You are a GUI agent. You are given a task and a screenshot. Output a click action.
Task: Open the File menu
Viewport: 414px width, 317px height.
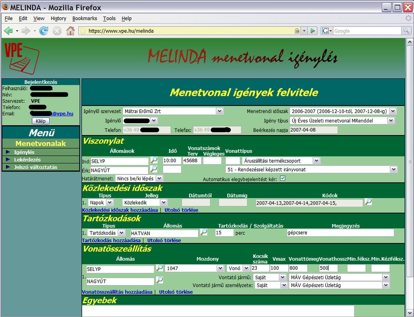pyautogui.click(x=9, y=19)
